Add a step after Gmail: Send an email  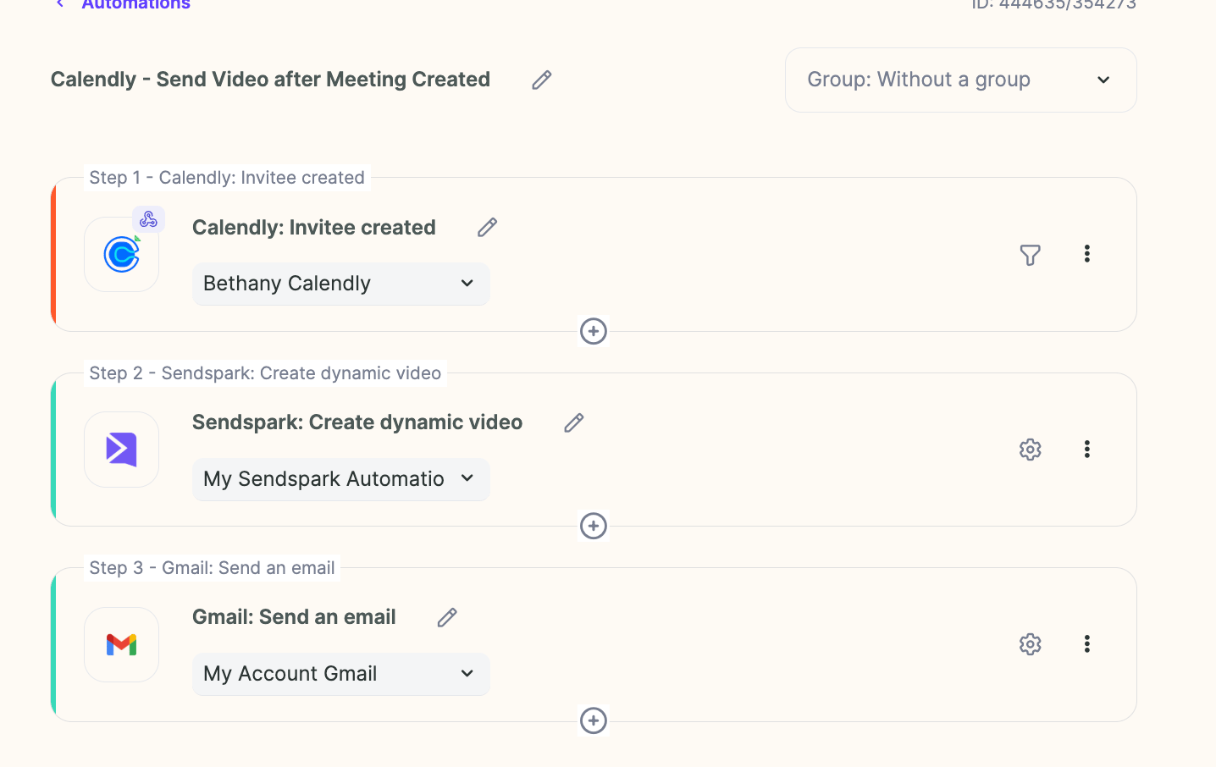[594, 720]
